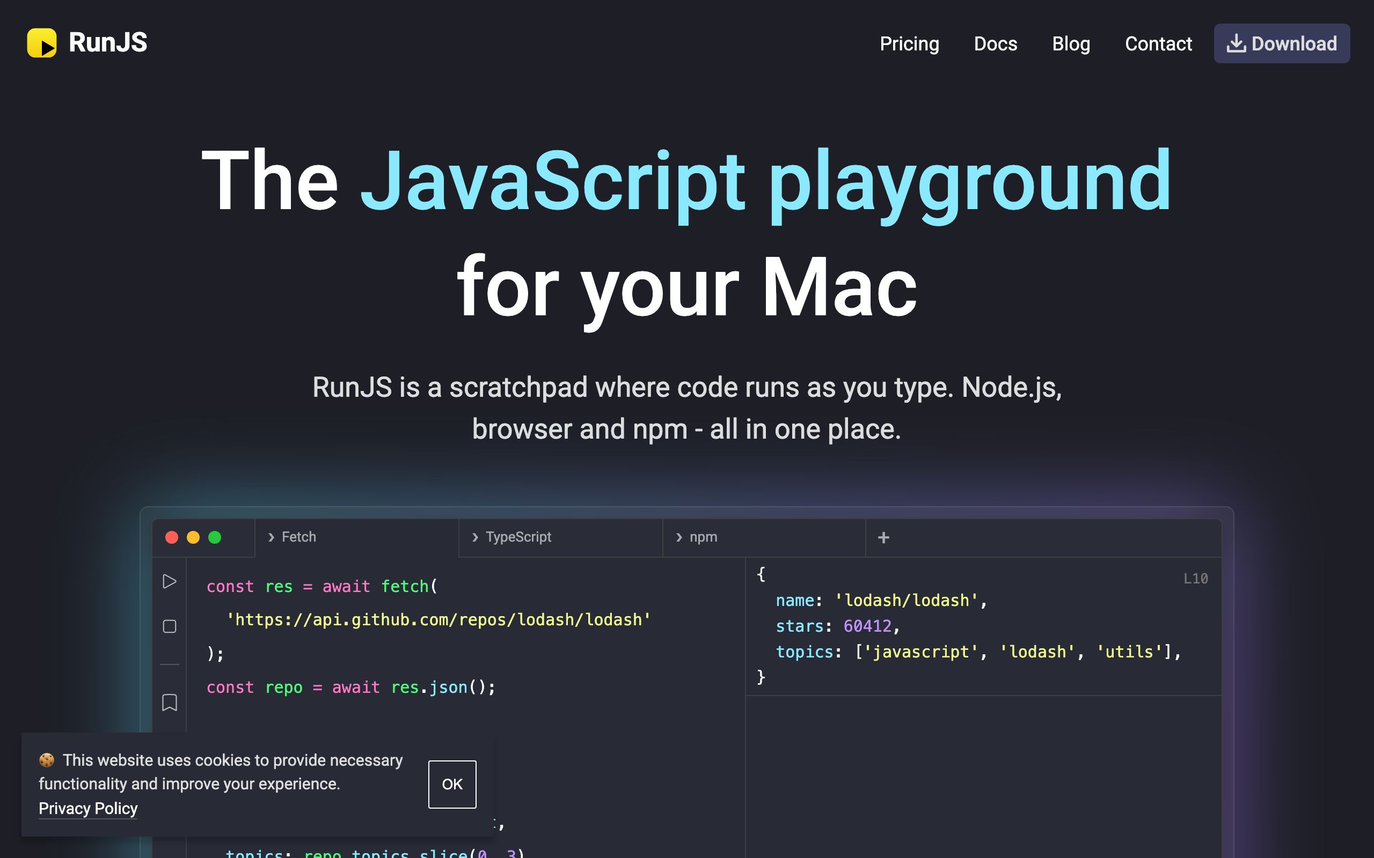Click the chevron beside TypeScript tab
Viewport: 1374px width, 858px height.
[x=475, y=537]
